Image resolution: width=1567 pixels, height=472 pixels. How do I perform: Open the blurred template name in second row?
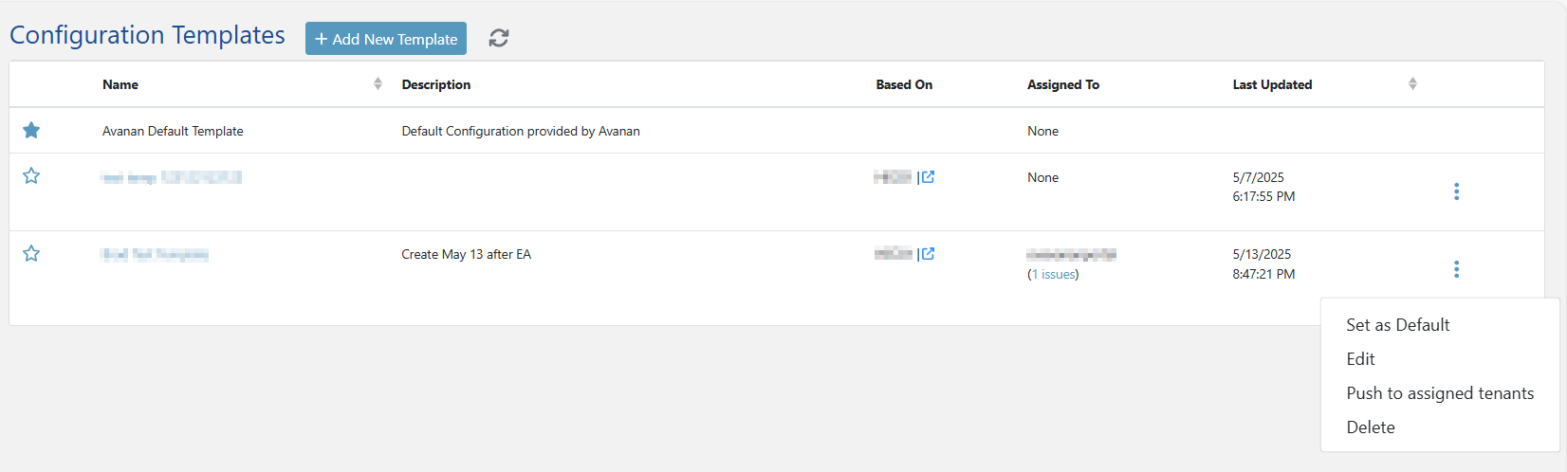(172, 177)
